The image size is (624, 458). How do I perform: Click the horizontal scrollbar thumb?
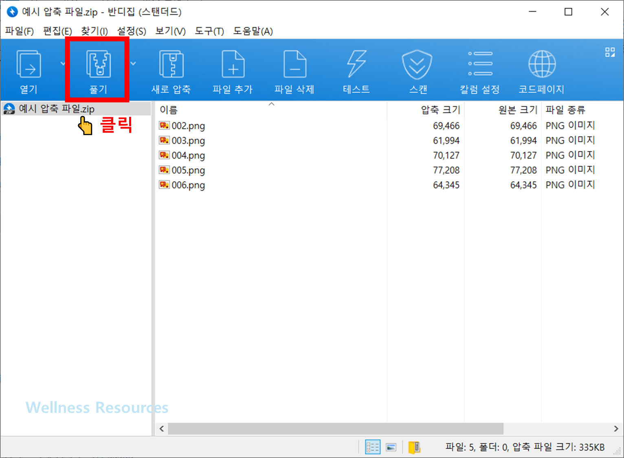336,429
